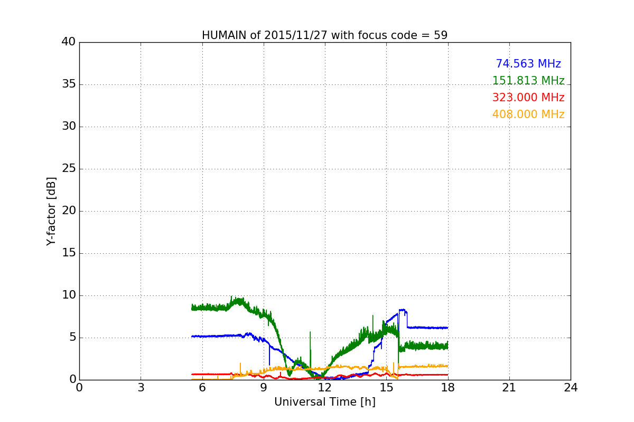Click the 'Universal Time [h]' axis label

tap(324, 402)
